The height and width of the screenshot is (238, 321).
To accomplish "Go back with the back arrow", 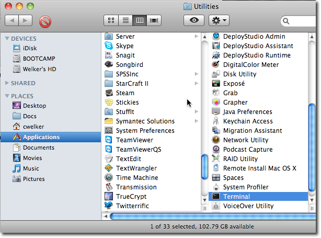I will coord(12,20).
